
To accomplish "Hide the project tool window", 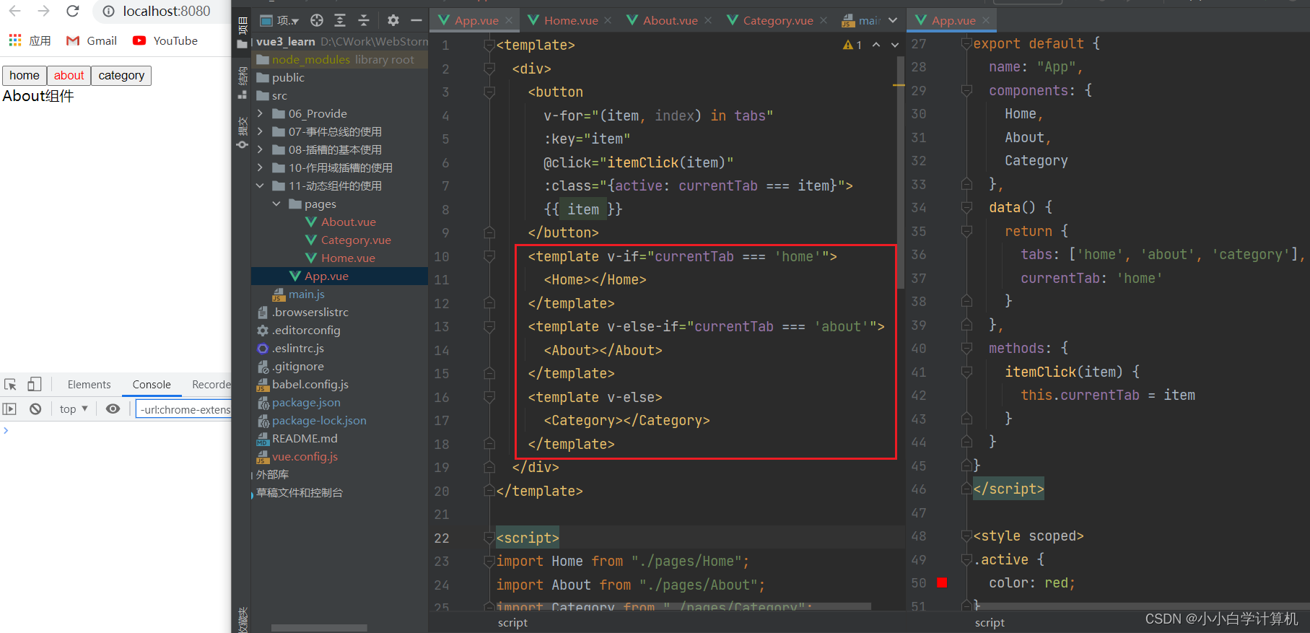I will tap(416, 20).
